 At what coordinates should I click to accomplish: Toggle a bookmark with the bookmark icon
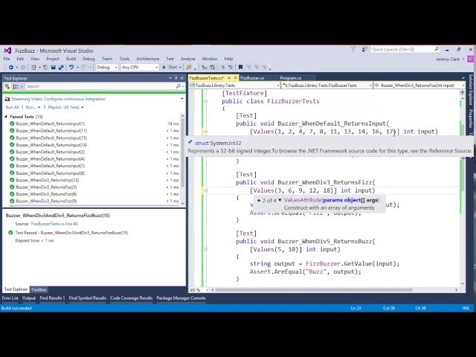tap(240, 67)
